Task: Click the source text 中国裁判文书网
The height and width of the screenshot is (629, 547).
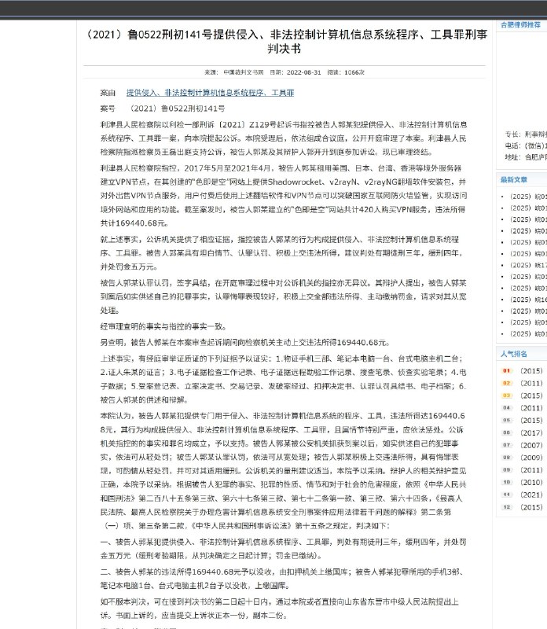Action: coord(244,72)
